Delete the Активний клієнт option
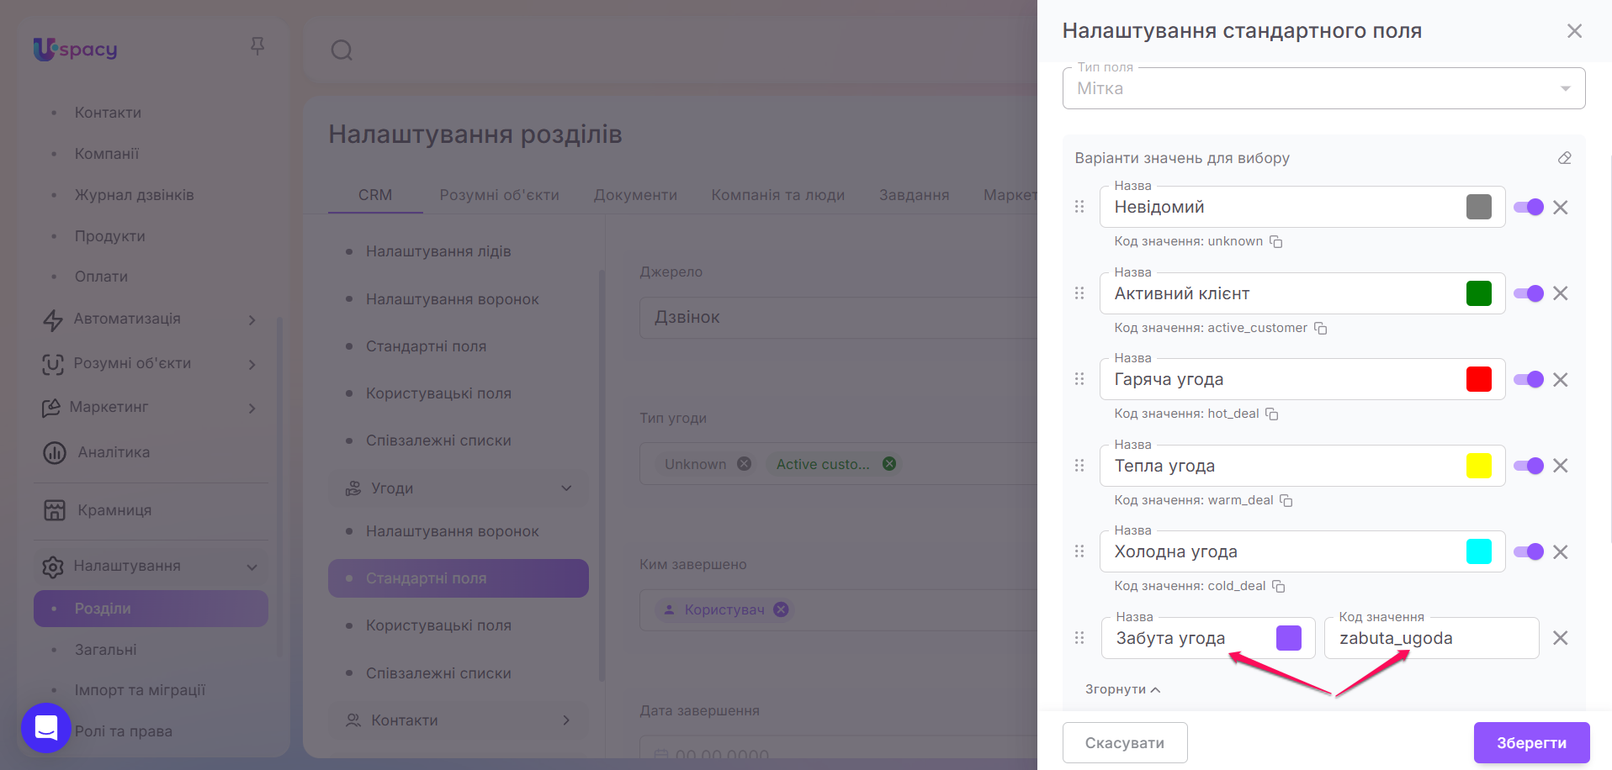 pos(1561,293)
